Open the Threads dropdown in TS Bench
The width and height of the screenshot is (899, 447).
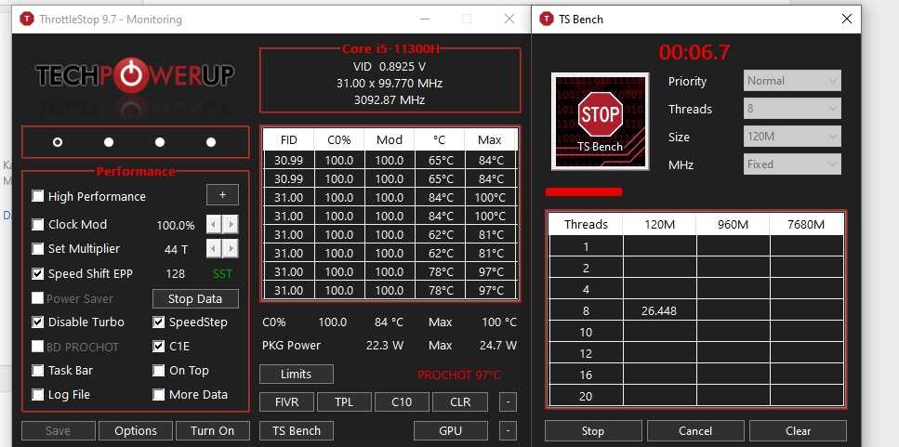click(792, 109)
